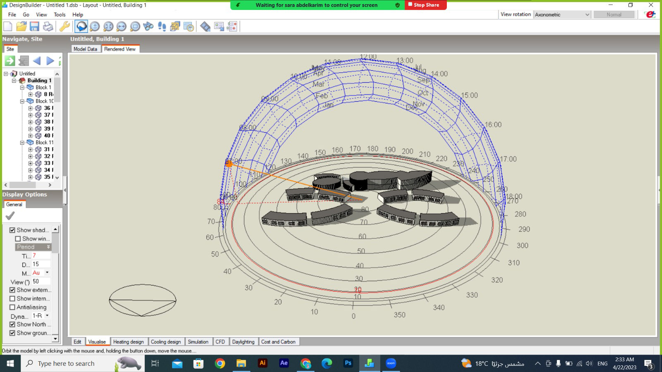Click the green arrow navigator icon
Screen dimensions: 662x372
pos(10,61)
